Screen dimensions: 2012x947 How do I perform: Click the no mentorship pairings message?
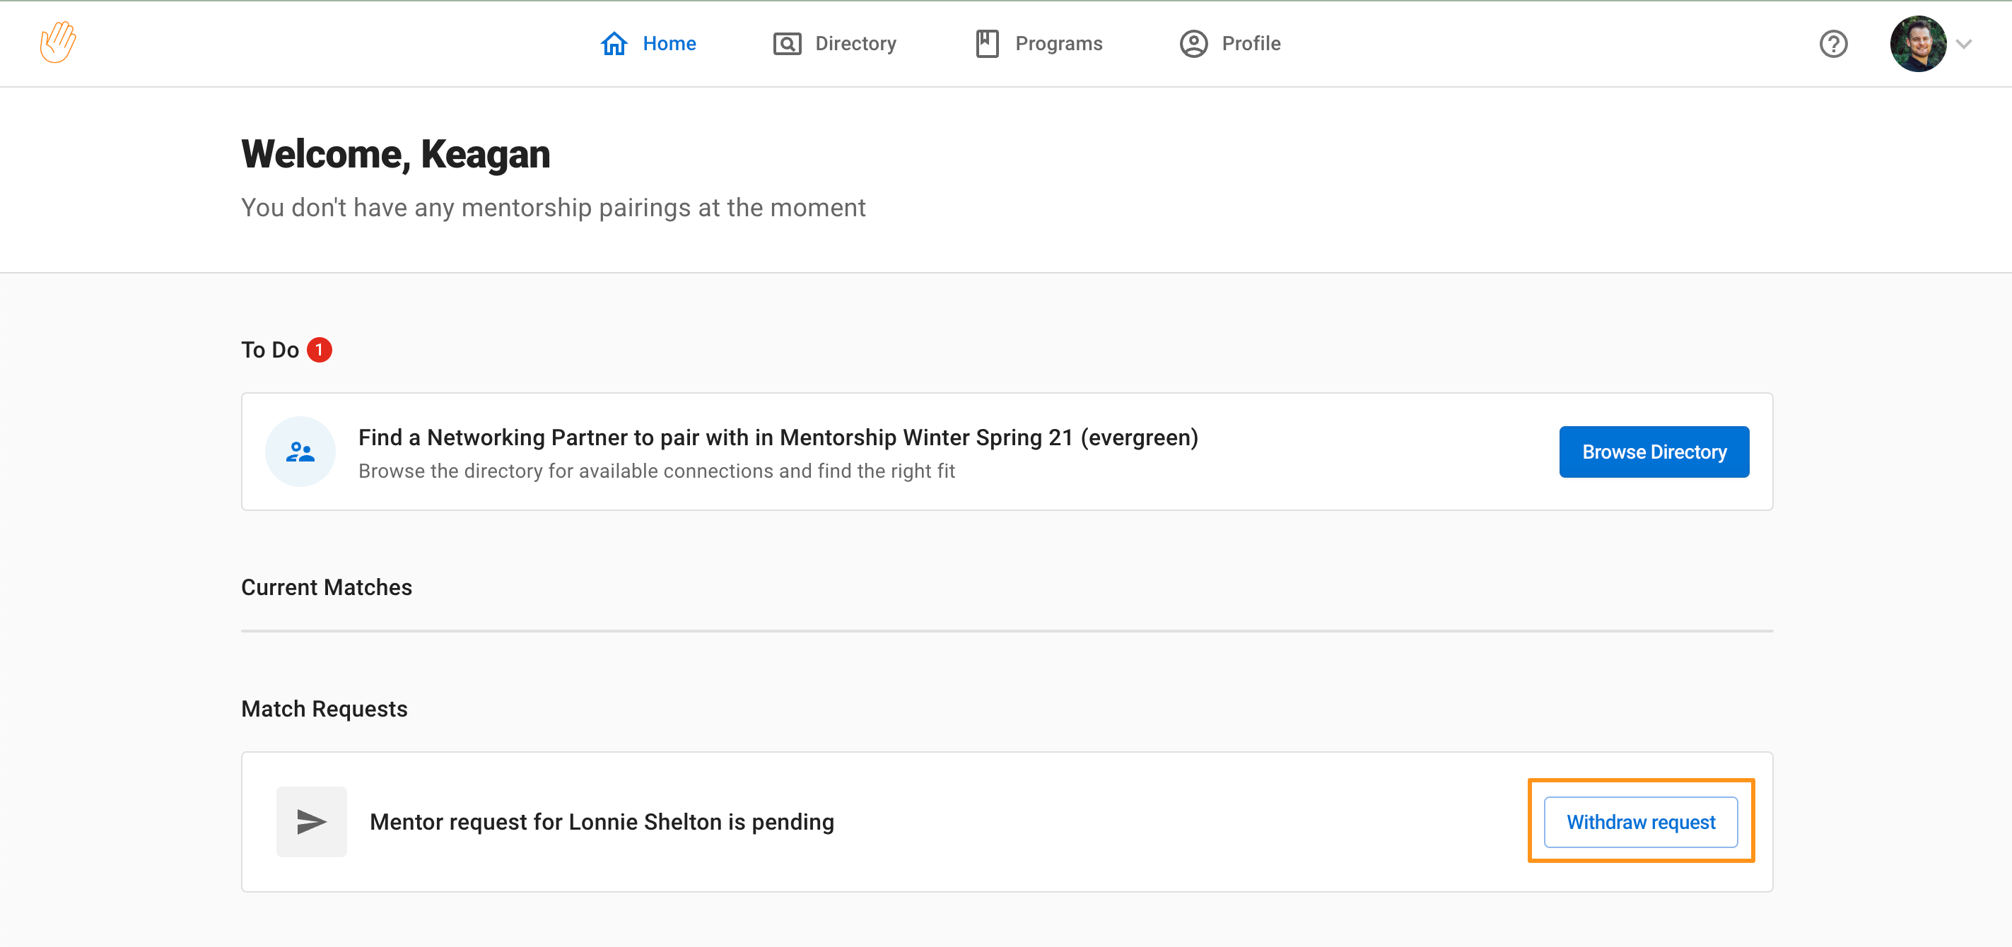click(x=553, y=208)
